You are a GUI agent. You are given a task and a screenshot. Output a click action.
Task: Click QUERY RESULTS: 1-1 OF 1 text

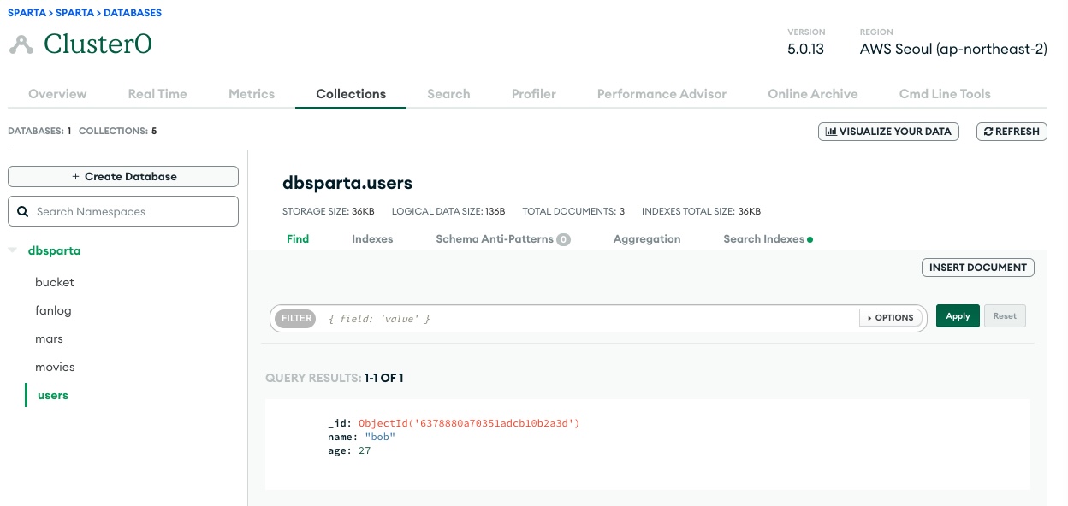[x=335, y=378]
